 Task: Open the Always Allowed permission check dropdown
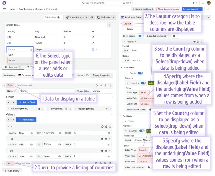coord(143,140)
